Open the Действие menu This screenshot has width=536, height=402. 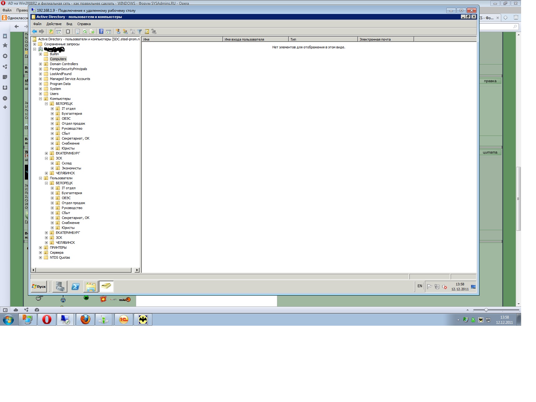pyautogui.click(x=54, y=24)
